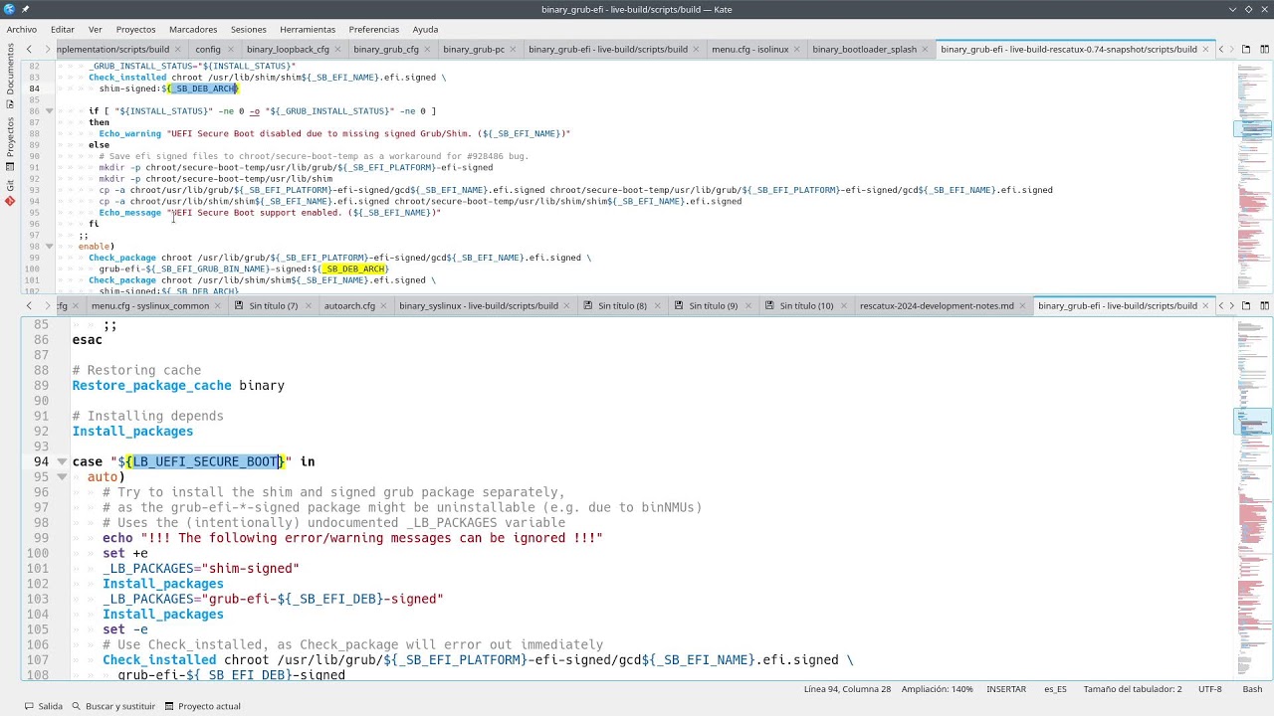Screen dimensions: 1274x716
Task: Open the Proyectos menu
Action: pyautogui.click(x=135, y=29)
